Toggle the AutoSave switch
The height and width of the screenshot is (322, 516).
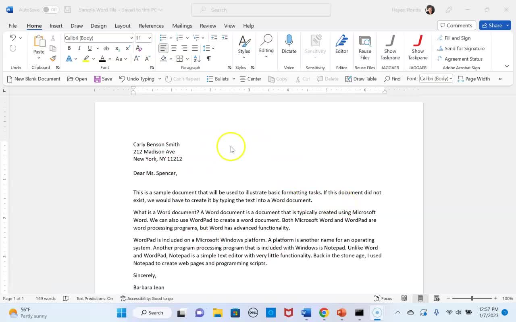point(50,10)
